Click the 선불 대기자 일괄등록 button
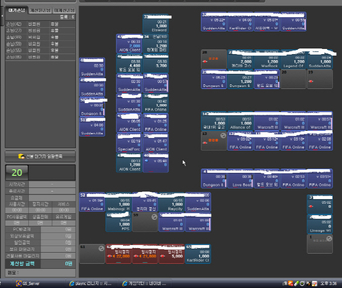This screenshot has width=342, height=288. click(40, 156)
